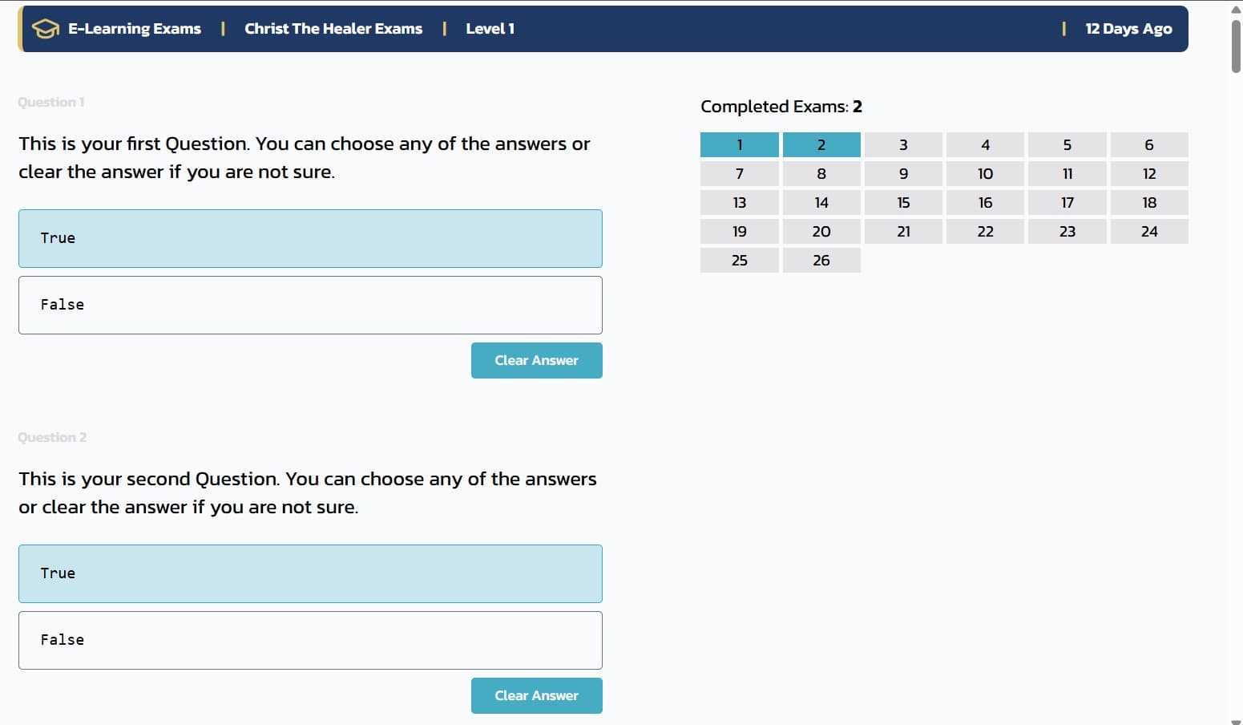Screen dimensions: 1243x725
Task: Jump to exam question 3
Action: [903, 144]
